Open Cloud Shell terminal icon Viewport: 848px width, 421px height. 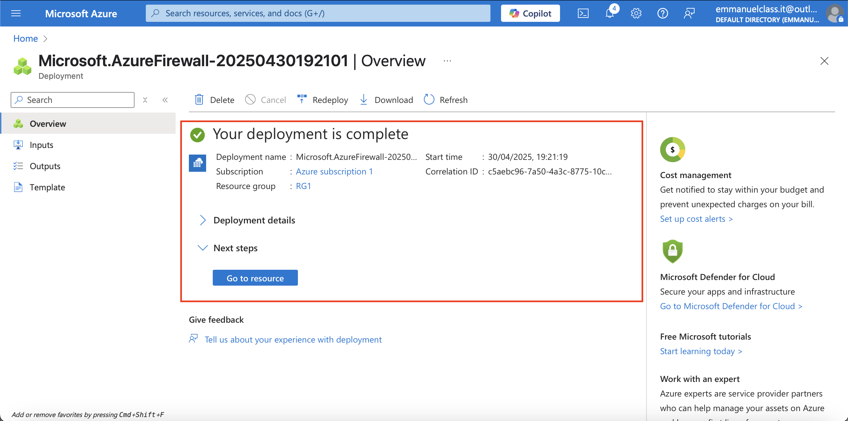583,13
